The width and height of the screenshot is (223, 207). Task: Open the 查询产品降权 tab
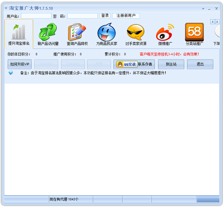coord(77,34)
